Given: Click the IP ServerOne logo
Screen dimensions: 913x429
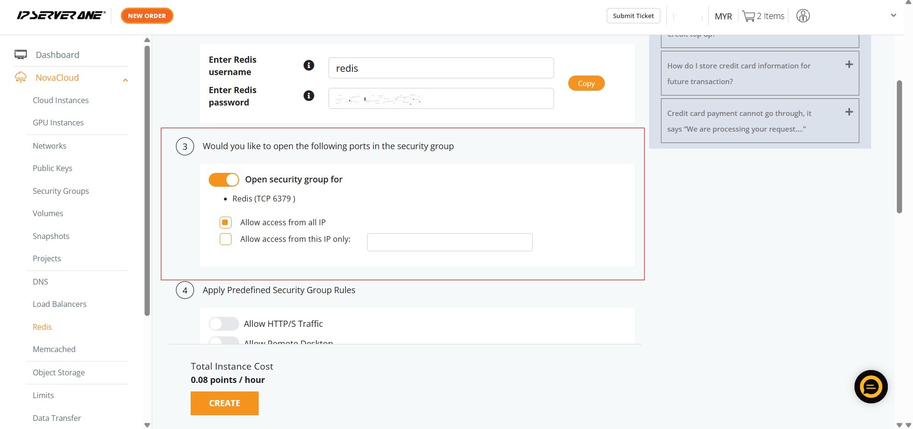Looking at the screenshot, I should pyautogui.click(x=61, y=15).
